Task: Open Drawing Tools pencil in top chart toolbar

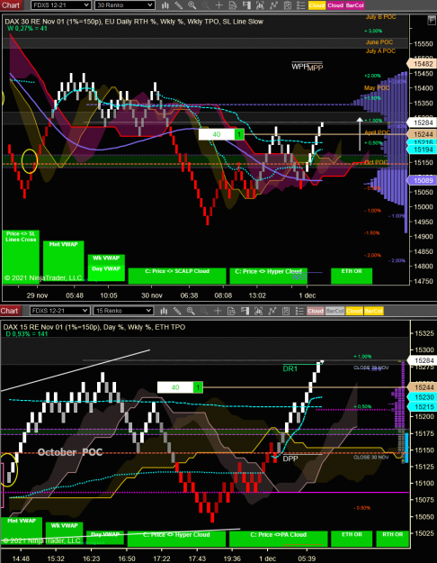Action: tap(179, 5)
